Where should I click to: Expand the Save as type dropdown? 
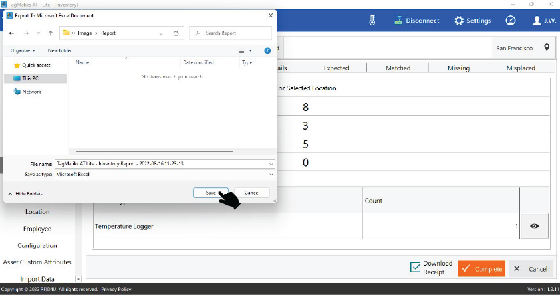[x=271, y=175]
